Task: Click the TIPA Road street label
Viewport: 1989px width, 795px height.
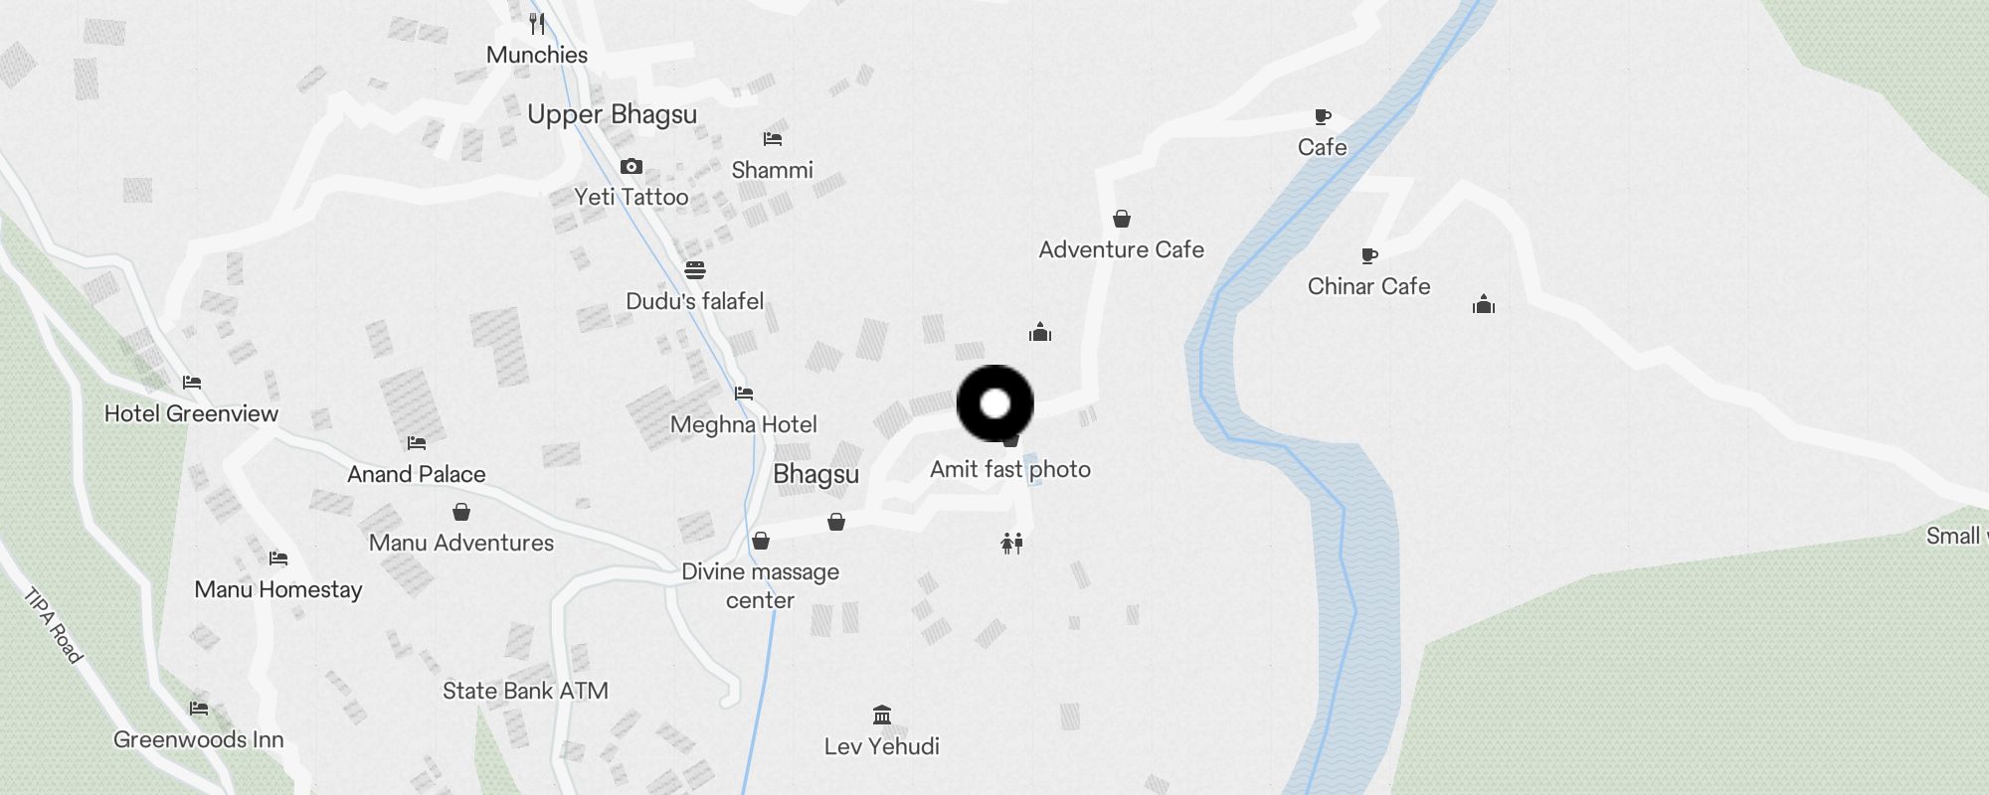Action: click(x=53, y=626)
